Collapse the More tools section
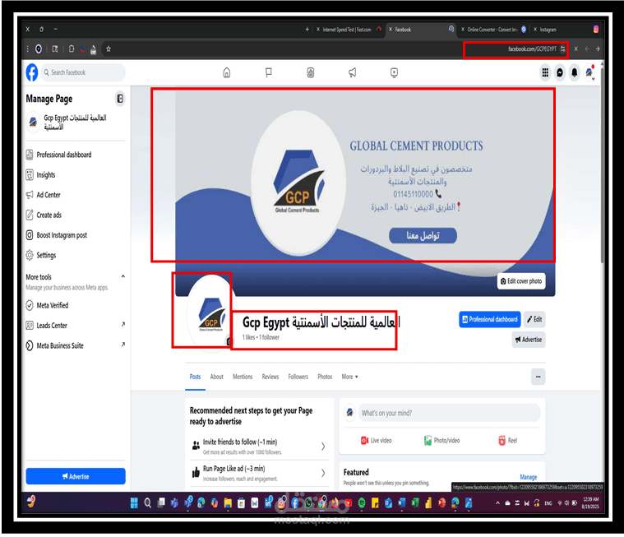The width and height of the screenshot is (624, 537). pos(123,276)
